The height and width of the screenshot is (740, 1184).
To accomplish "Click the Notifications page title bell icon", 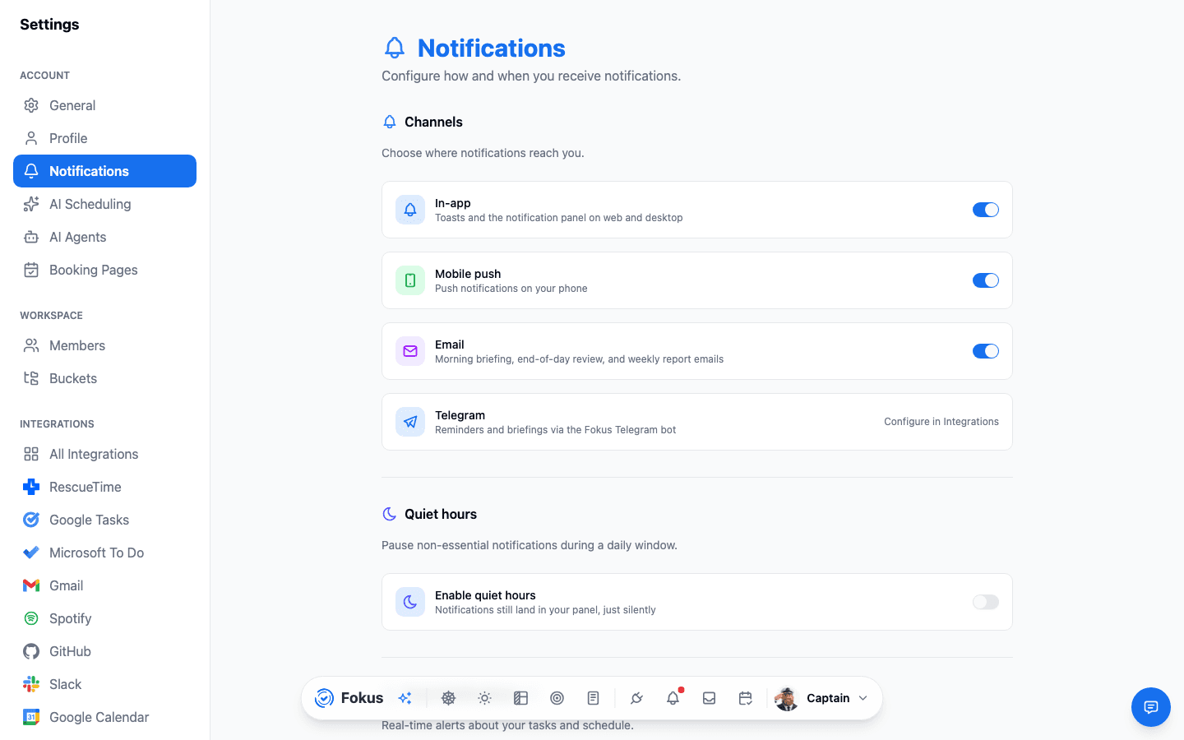I will [x=395, y=48].
